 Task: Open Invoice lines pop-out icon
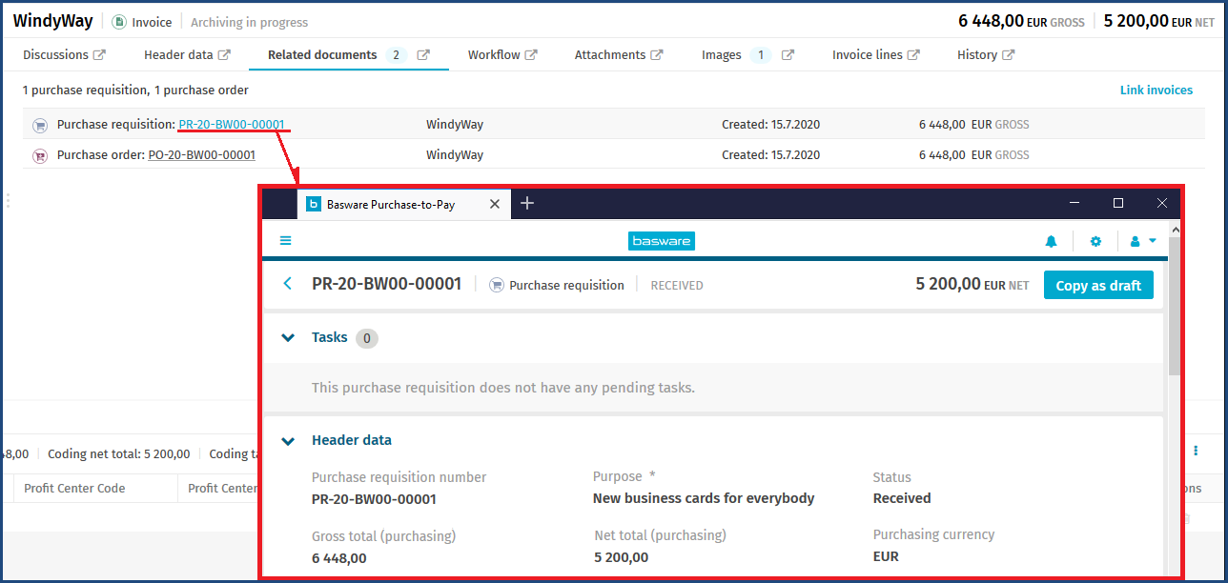pos(913,55)
